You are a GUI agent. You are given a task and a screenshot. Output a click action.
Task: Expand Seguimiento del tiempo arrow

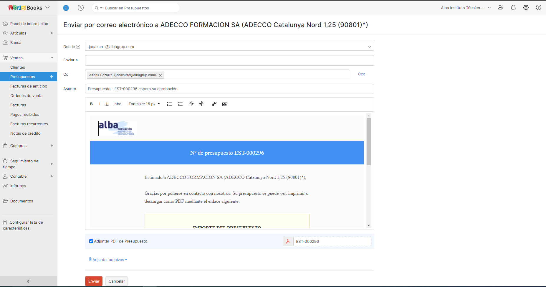pyautogui.click(x=52, y=164)
